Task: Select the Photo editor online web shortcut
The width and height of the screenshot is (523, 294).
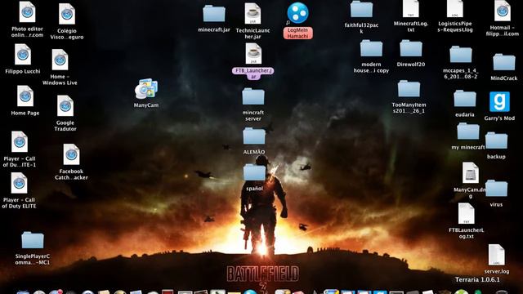Action: click(27, 12)
